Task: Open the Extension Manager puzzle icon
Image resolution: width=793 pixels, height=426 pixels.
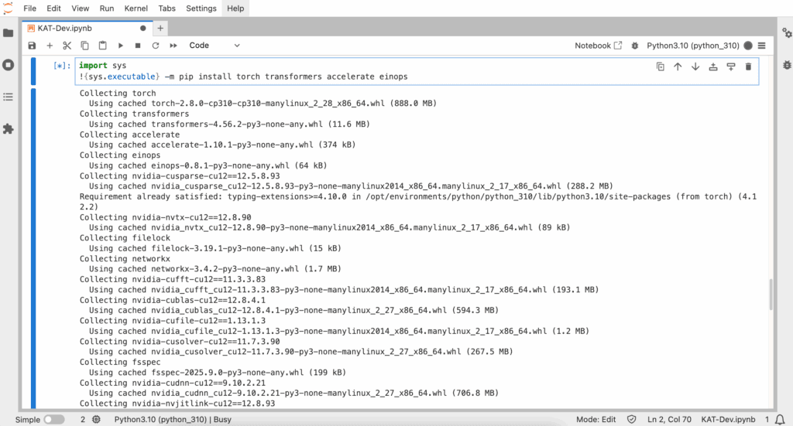Action: click(9, 129)
